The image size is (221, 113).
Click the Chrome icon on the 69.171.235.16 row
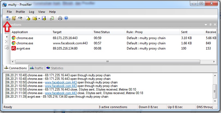[14, 38]
